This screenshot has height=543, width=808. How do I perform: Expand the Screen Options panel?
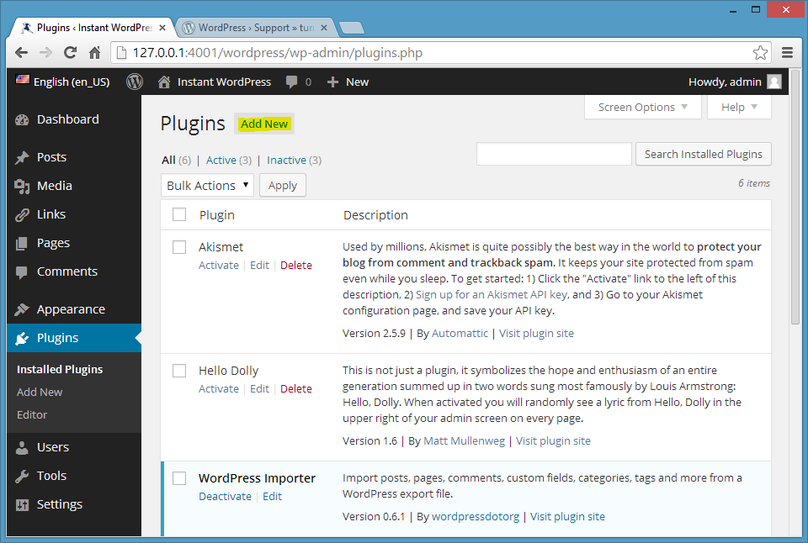click(x=642, y=107)
